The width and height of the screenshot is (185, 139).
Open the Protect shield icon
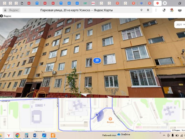(x=164, y=10)
